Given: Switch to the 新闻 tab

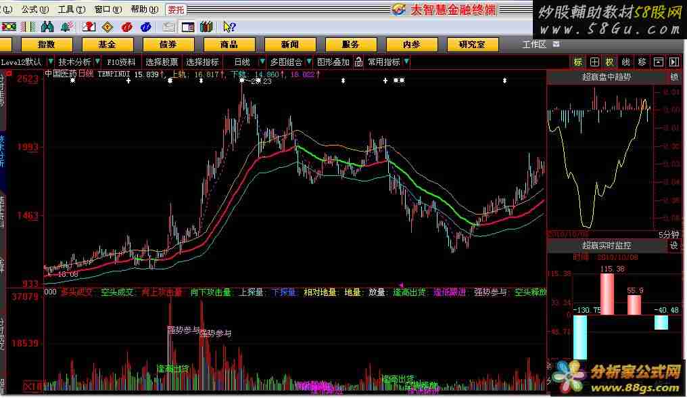Looking at the screenshot, I should pos(290,44).
